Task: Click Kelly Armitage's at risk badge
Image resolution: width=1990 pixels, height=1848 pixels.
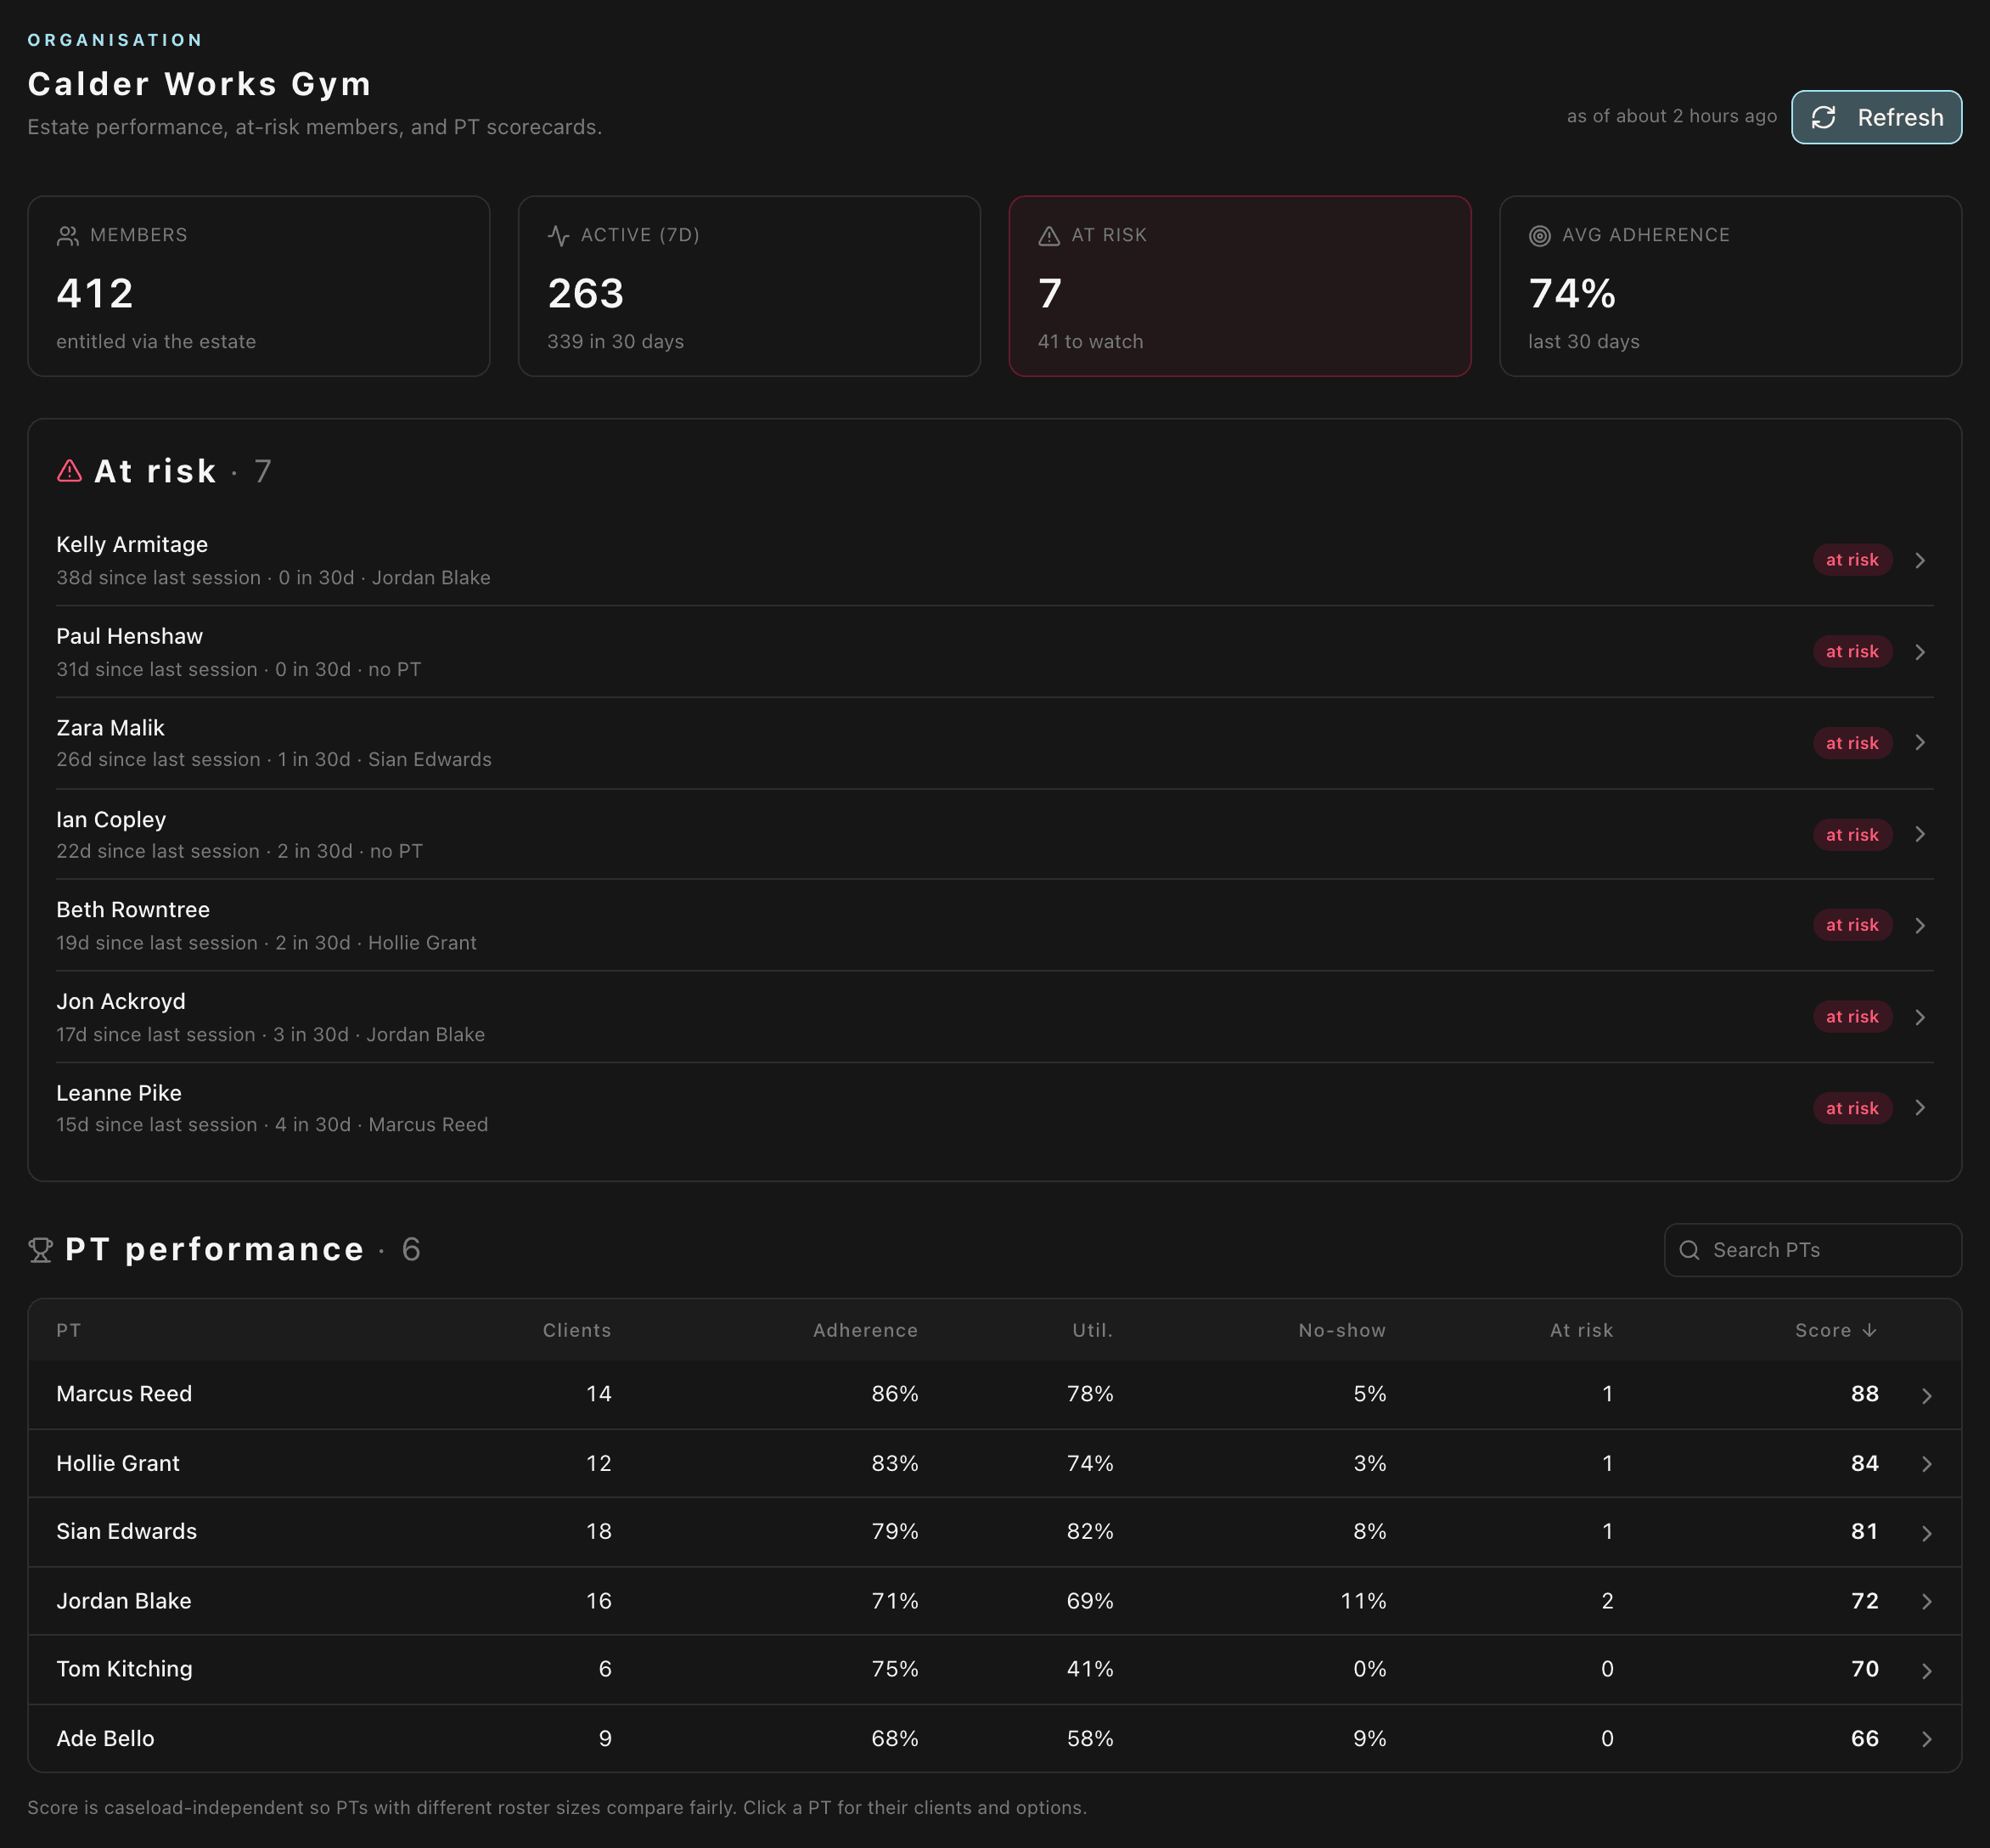Action: [x=1852, y=560]
